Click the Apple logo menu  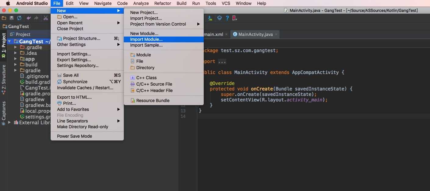[8, 3]
